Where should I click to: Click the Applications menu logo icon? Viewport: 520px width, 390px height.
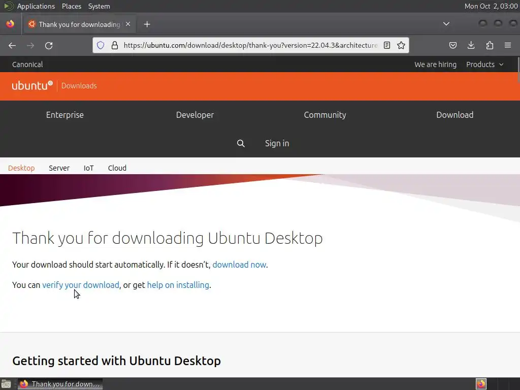coord(8,6)
